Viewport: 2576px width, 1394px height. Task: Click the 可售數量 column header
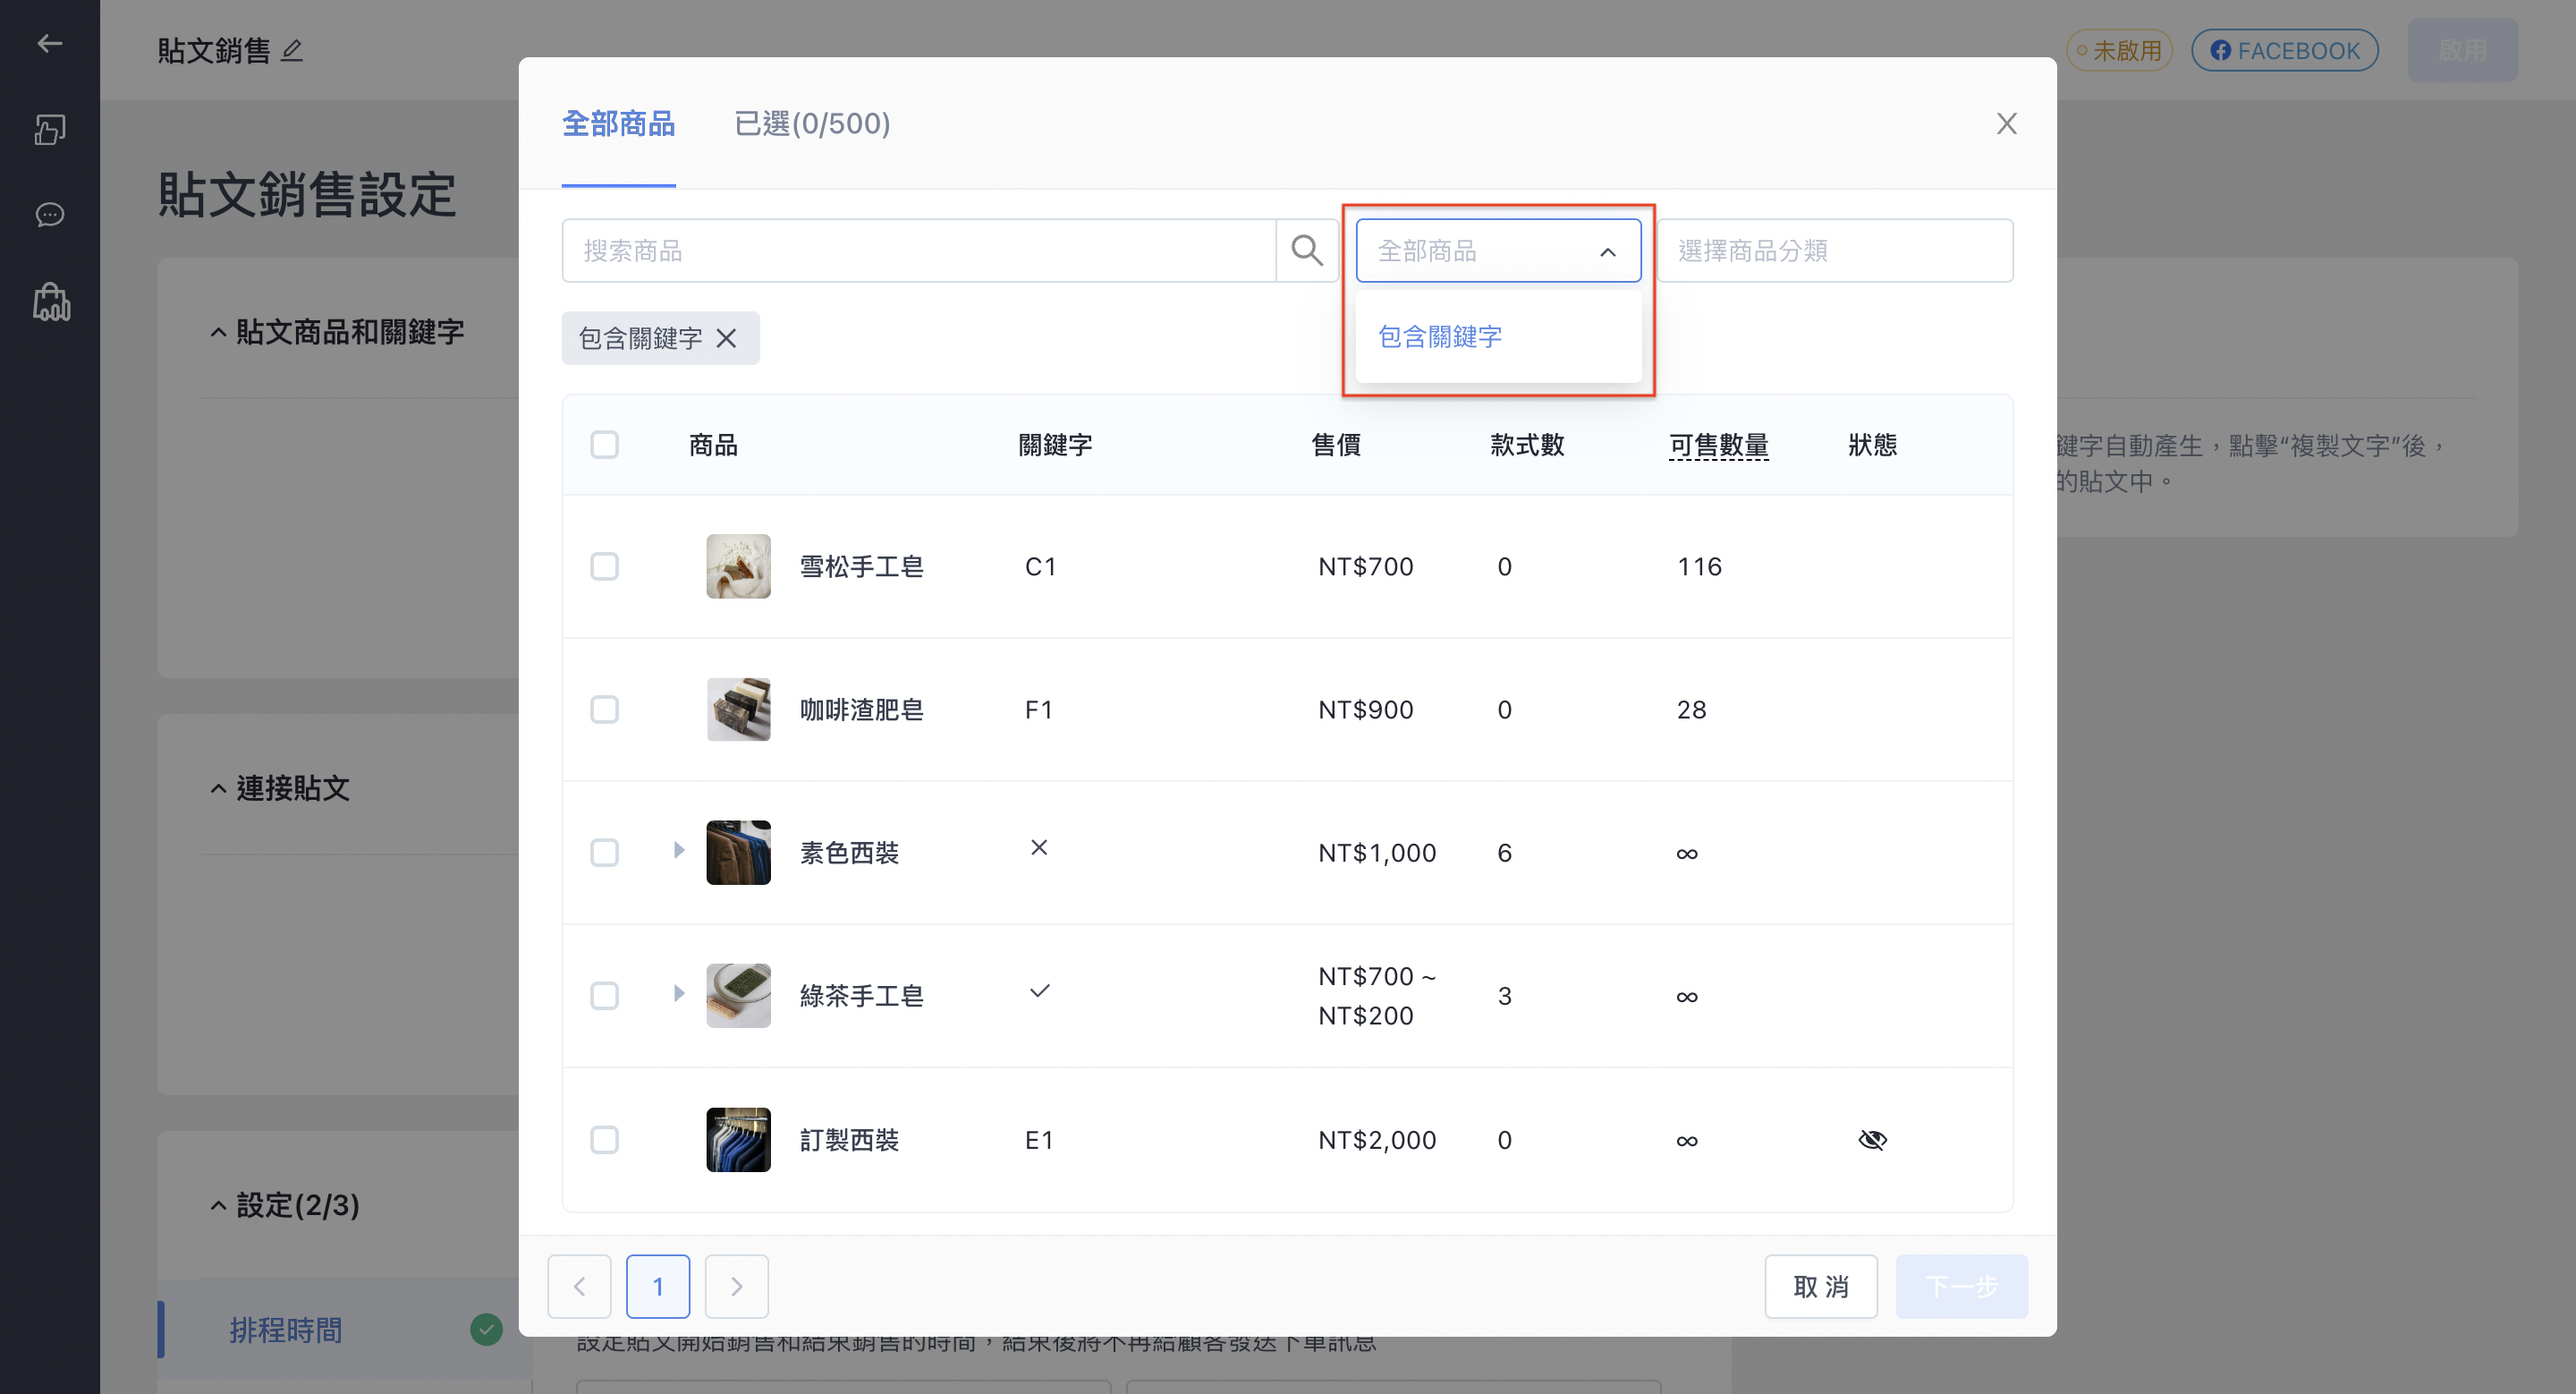[1719, 445]
